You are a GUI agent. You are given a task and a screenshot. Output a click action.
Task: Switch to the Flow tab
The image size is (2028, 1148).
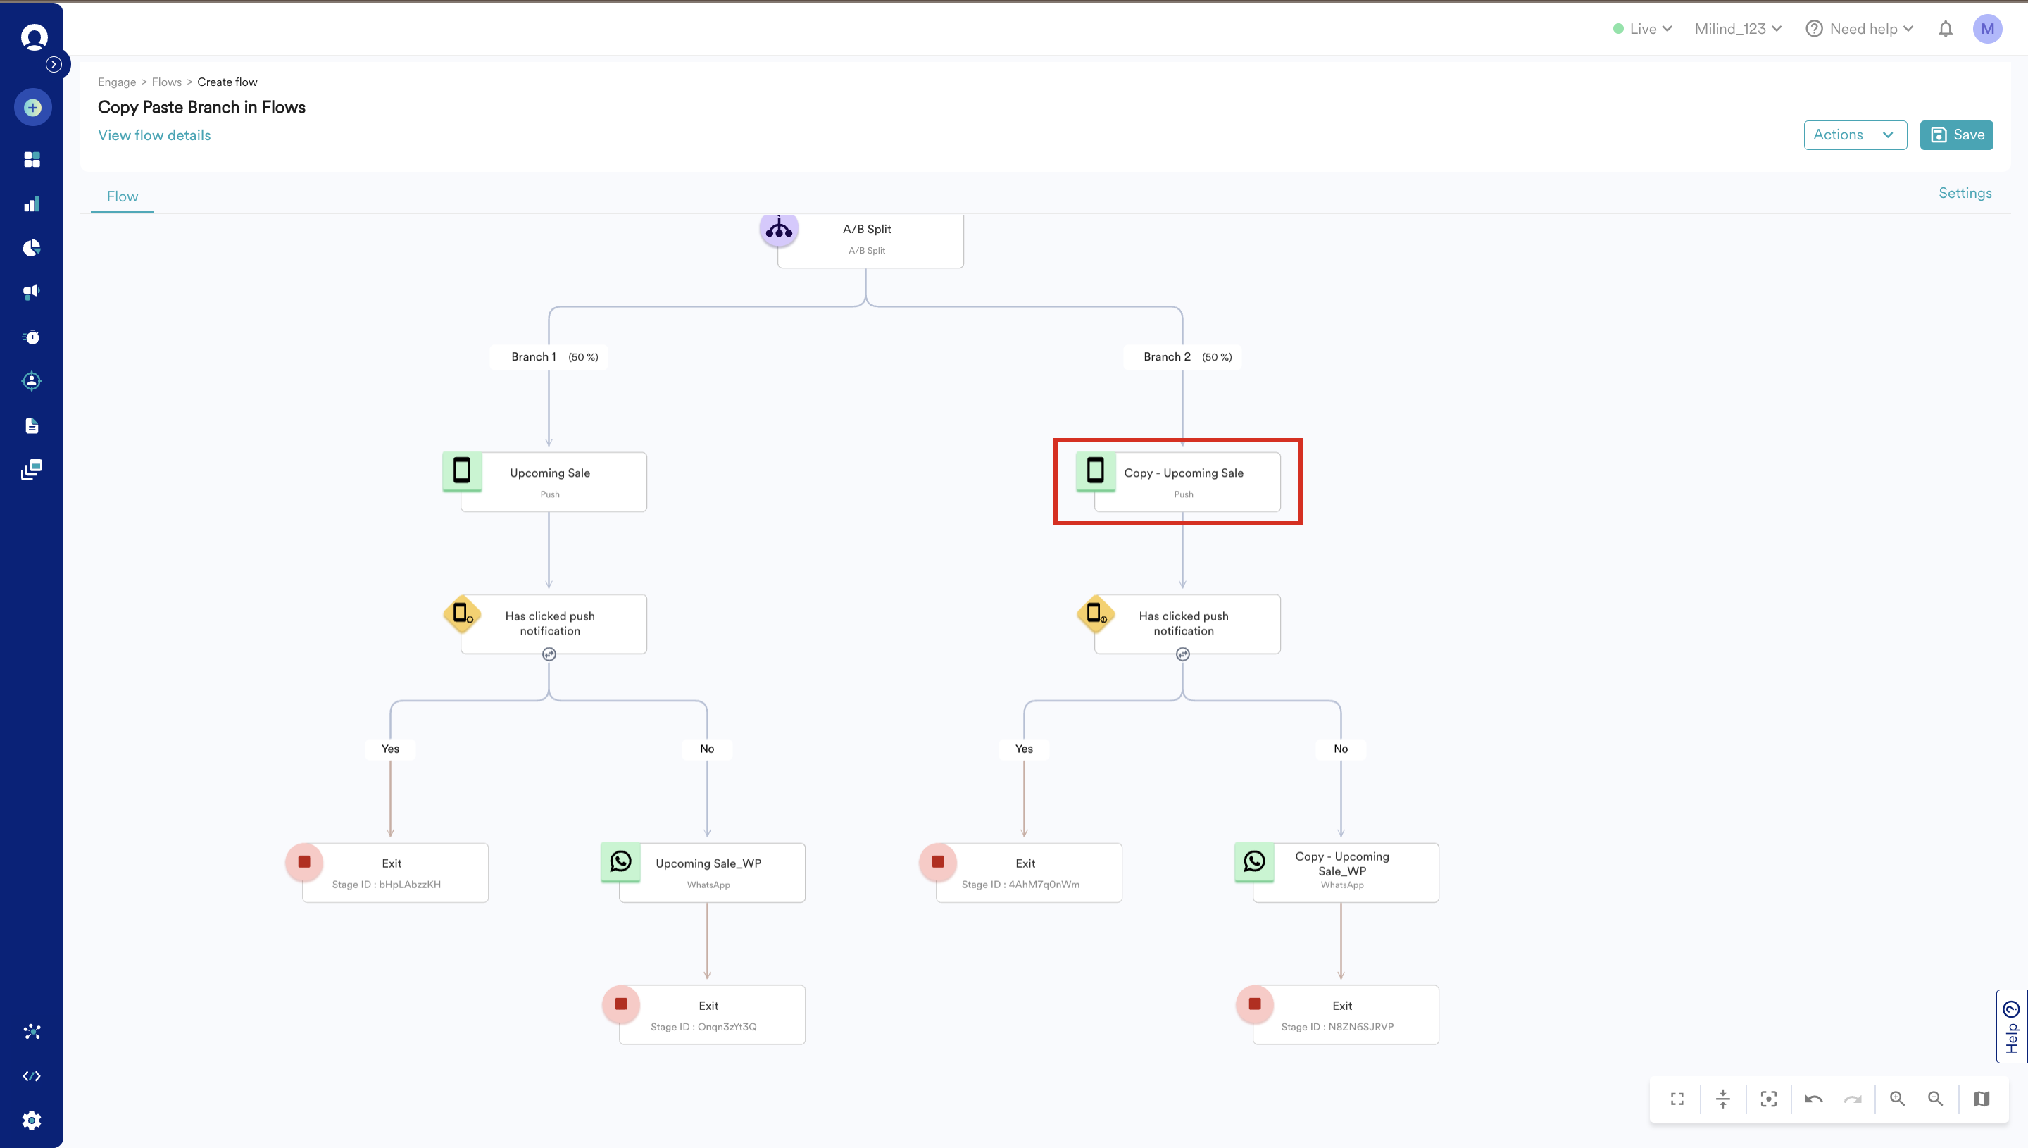[x=122, y=196]
